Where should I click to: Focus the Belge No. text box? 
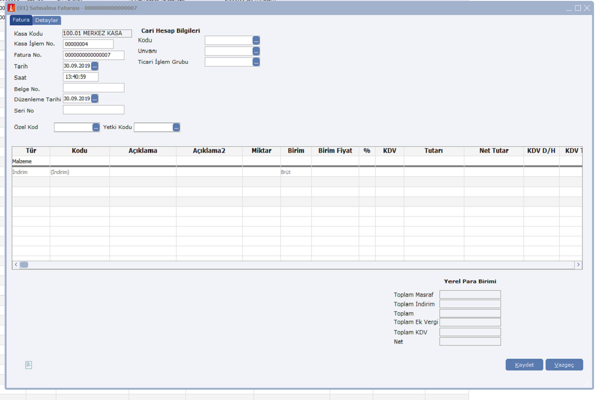pyautogui.click(x=93, y=88)
